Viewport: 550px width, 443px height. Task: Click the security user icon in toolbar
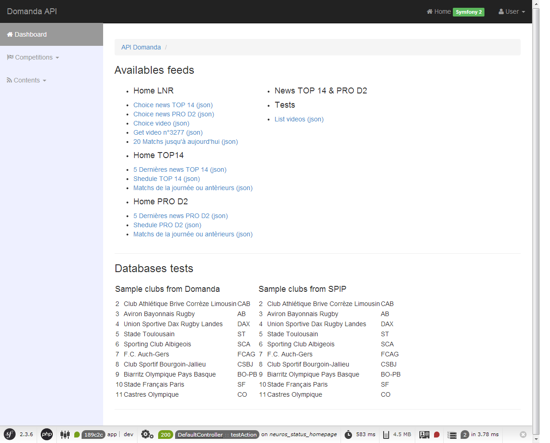pyautogui.click(x=424, y=434)
